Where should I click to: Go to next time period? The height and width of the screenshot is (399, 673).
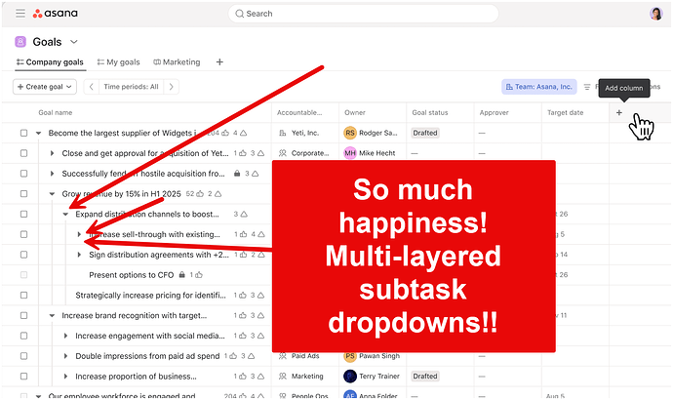[172, 87]
